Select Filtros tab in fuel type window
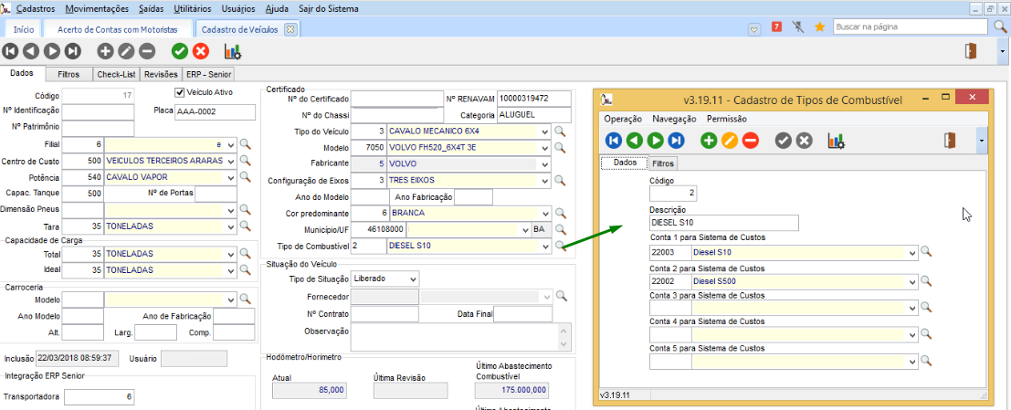 (663, 163)
